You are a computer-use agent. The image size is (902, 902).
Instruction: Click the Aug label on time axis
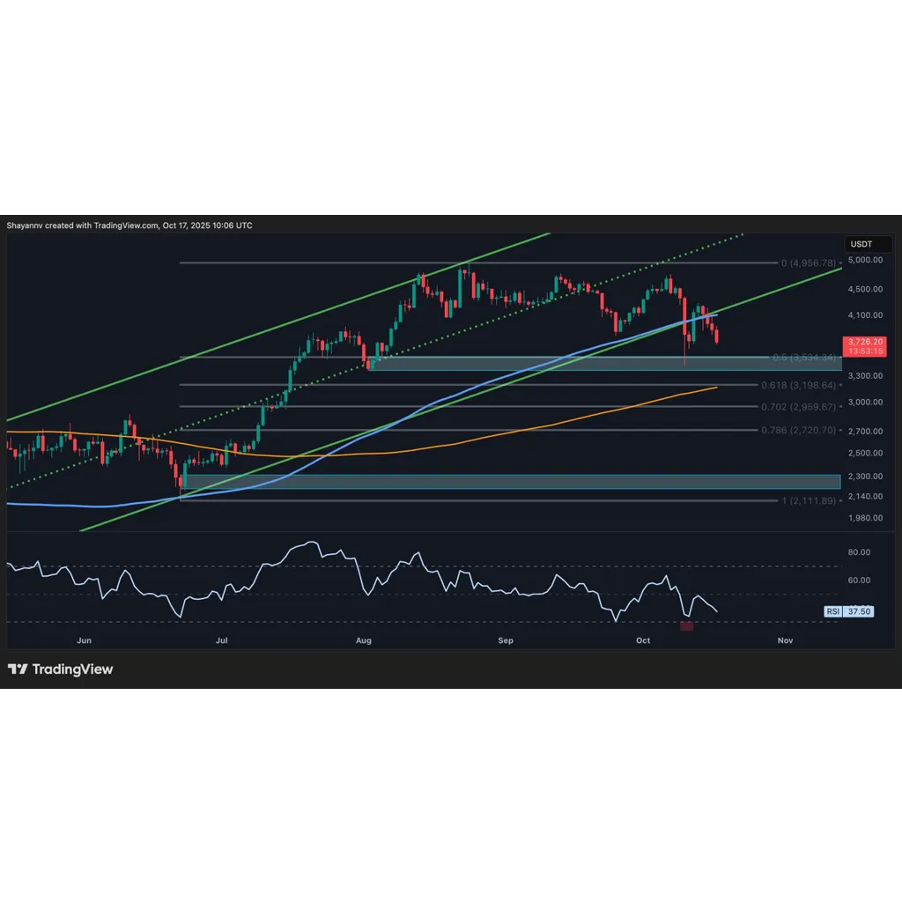point(364,640)
